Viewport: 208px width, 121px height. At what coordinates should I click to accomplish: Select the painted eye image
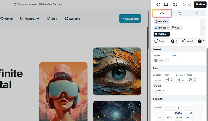(117, 72)
